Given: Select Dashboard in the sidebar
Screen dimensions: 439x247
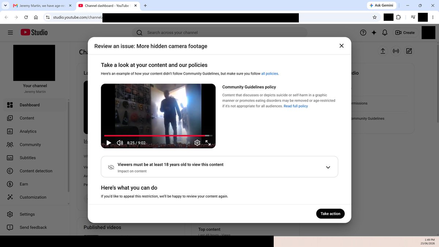Looking at the screenshot, I should point(35,105).
